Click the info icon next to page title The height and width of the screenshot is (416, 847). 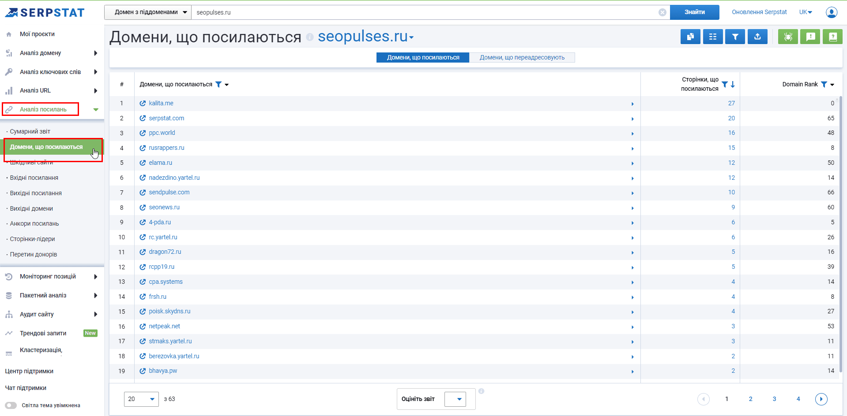tap(310, 37)
